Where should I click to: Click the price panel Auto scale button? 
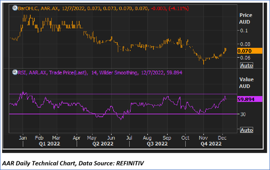coord(246,66)
